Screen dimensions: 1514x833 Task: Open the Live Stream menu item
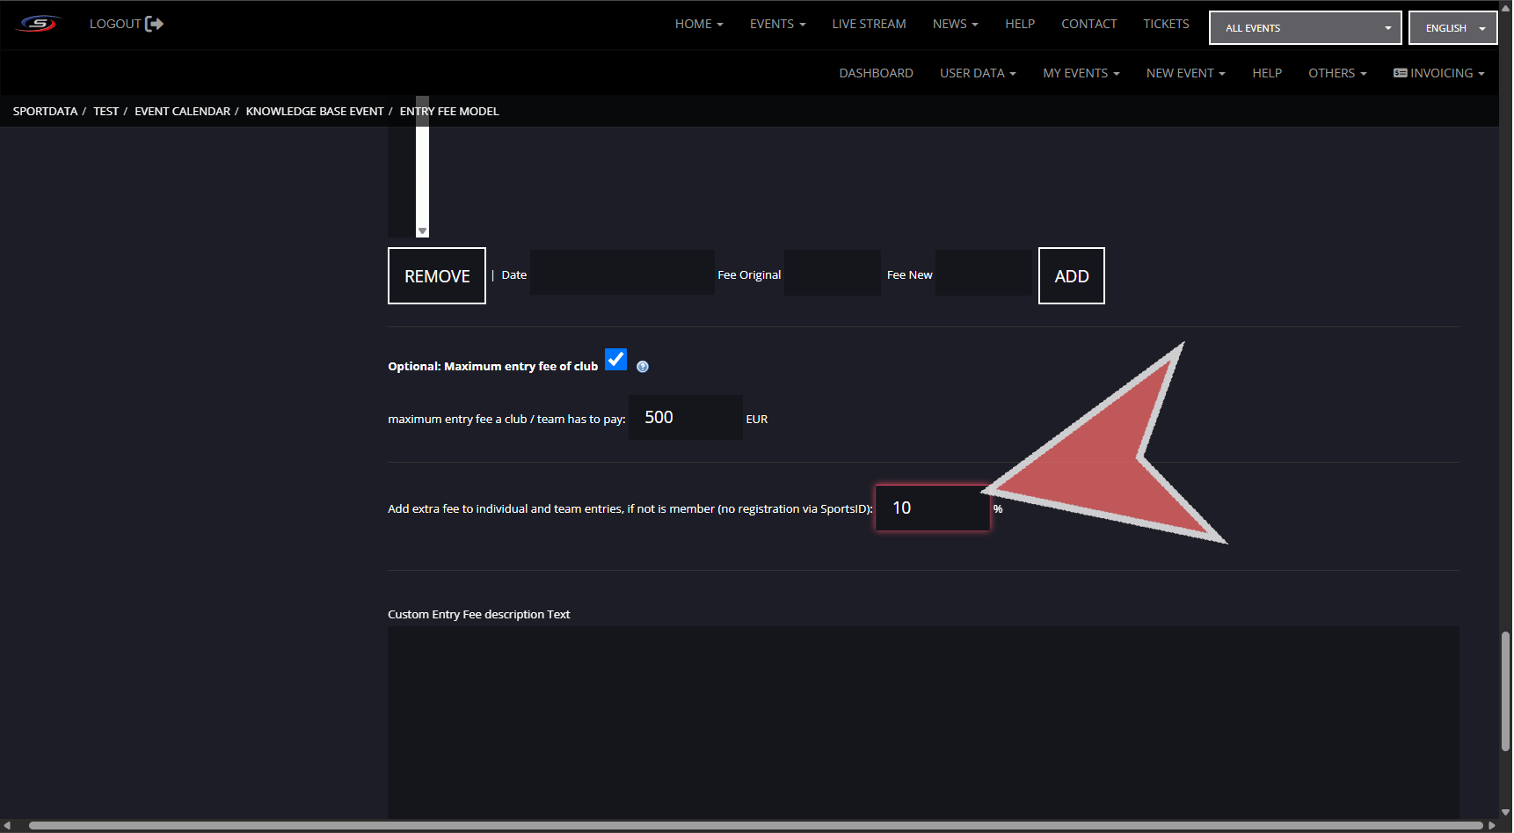(x=869, y=24)
